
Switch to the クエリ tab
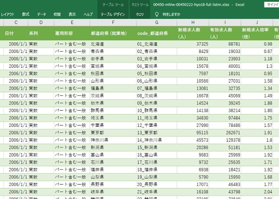(x=140, y=14)
